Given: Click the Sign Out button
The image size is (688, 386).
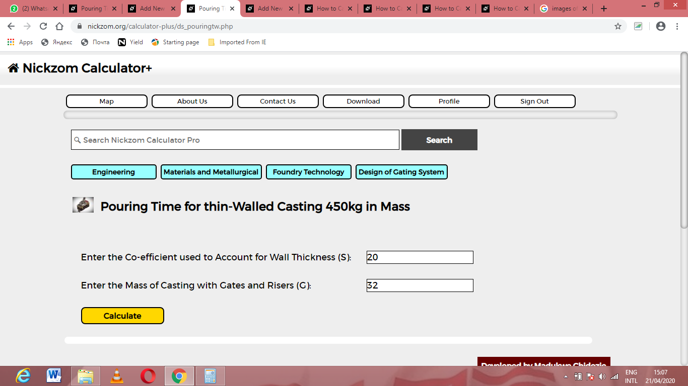Looking at the screenshot, I should (x=535, y=101).
